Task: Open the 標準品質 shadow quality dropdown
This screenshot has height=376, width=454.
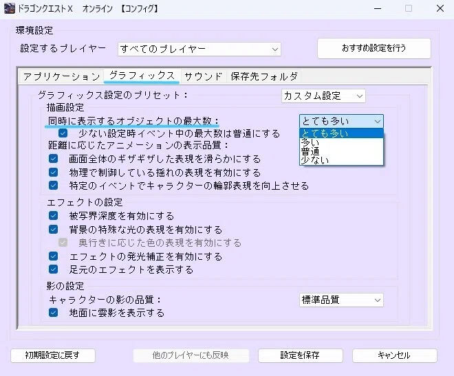Action: (x=341, y=300)
